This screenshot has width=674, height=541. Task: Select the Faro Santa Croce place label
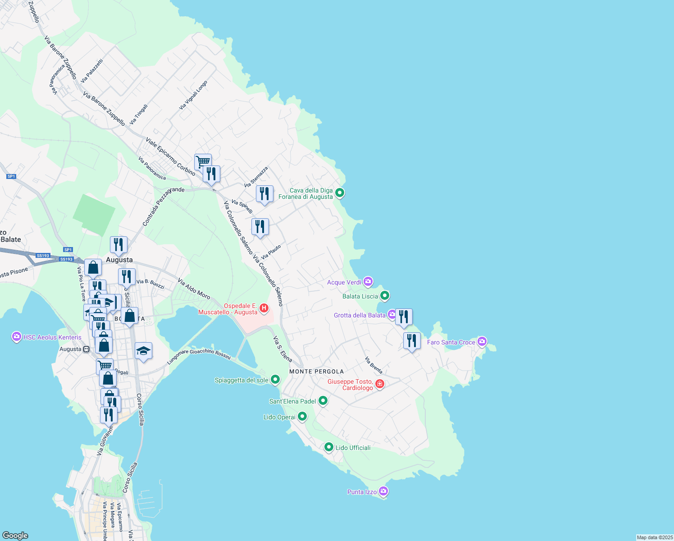(451, 342)
